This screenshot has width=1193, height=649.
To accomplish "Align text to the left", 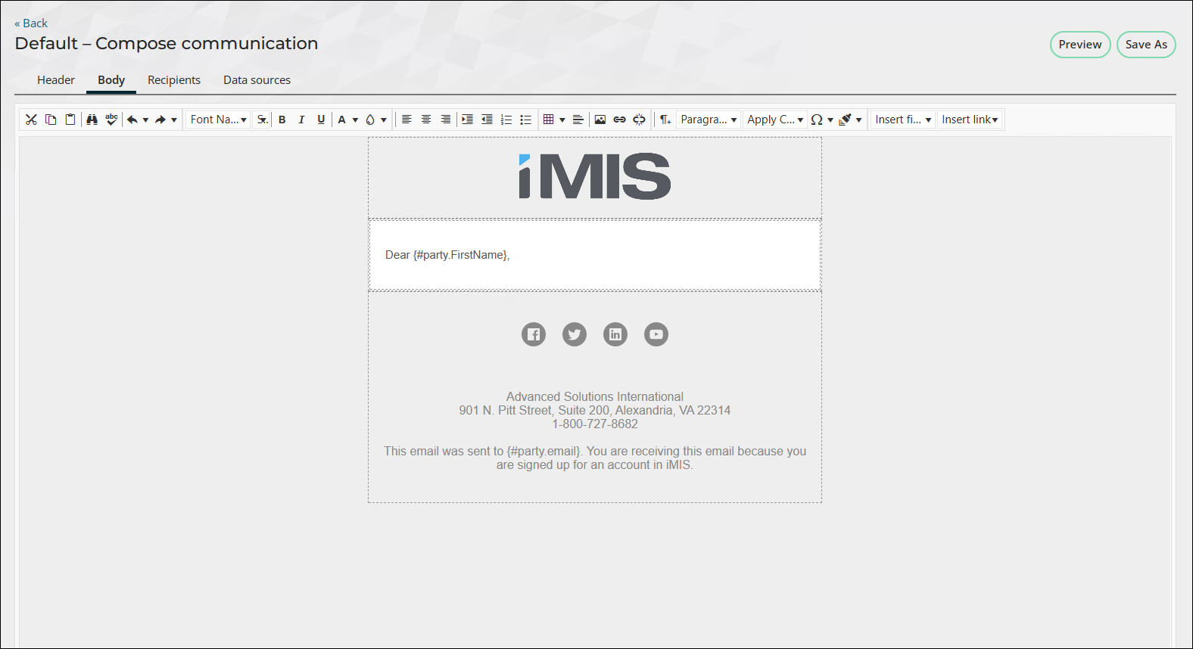I will coord(406,120).
